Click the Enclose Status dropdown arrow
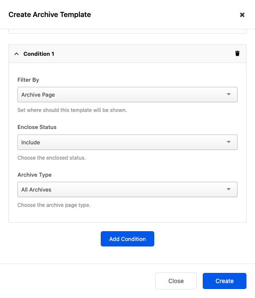The image size is (255, 298). (229, 142)
